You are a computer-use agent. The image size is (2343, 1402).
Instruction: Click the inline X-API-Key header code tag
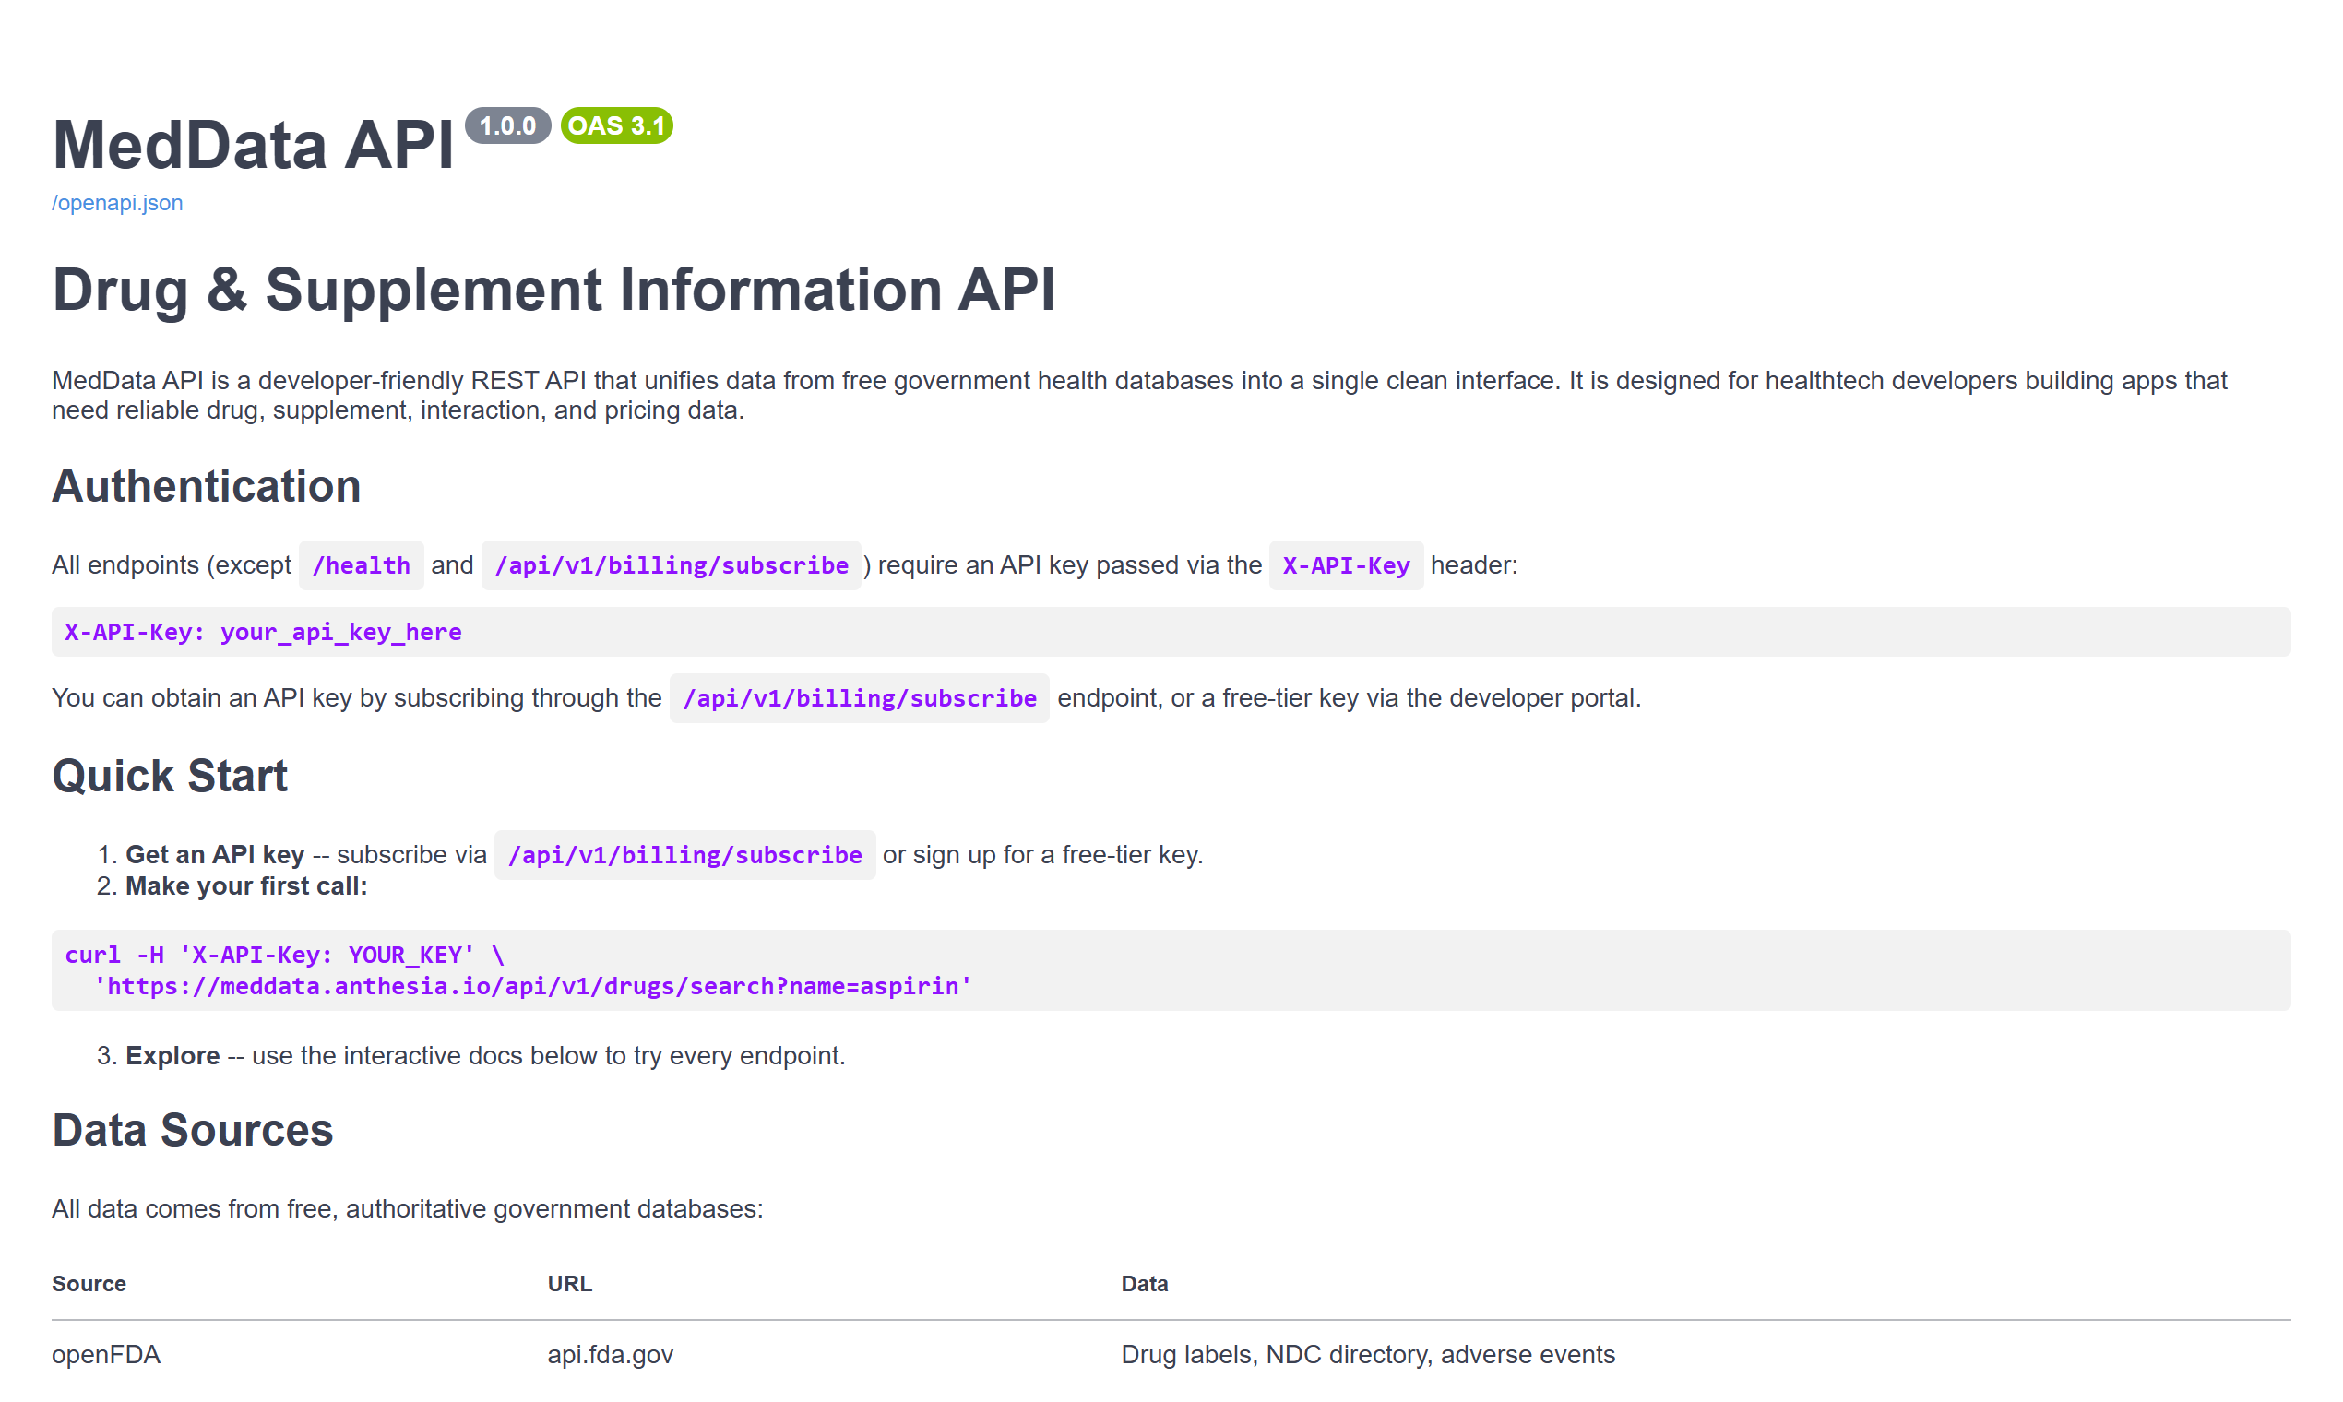(1345, 565)
